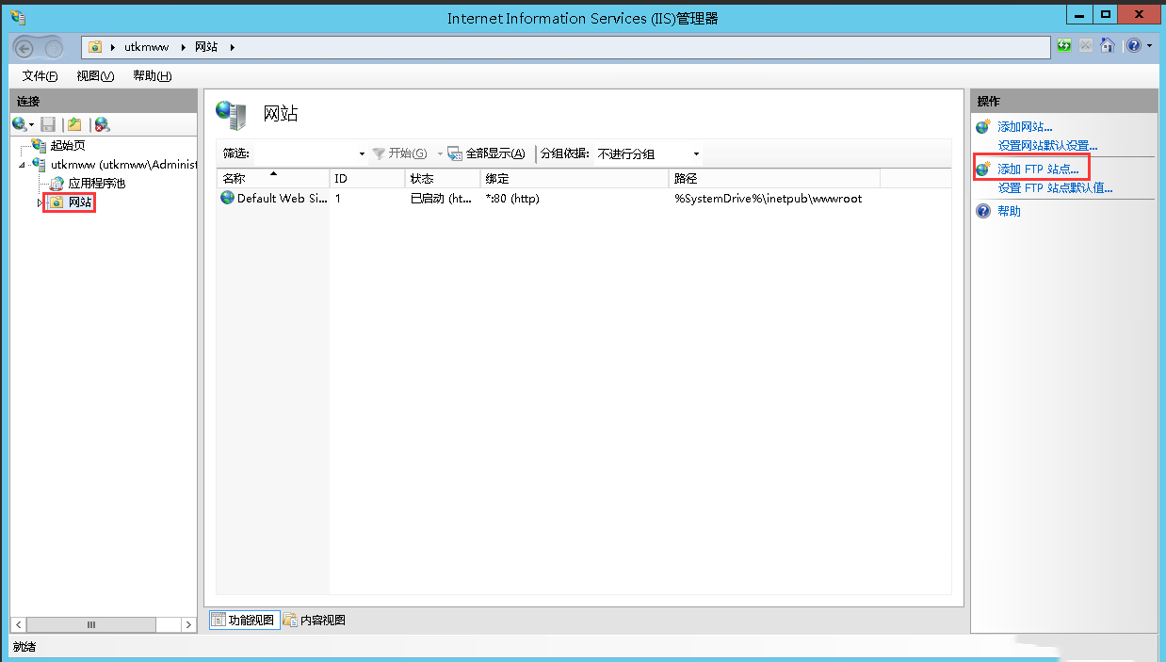The image size is (1166, 662).
Task: Click the 帮助 question mark icon in Actions pane
Action: 983,211
